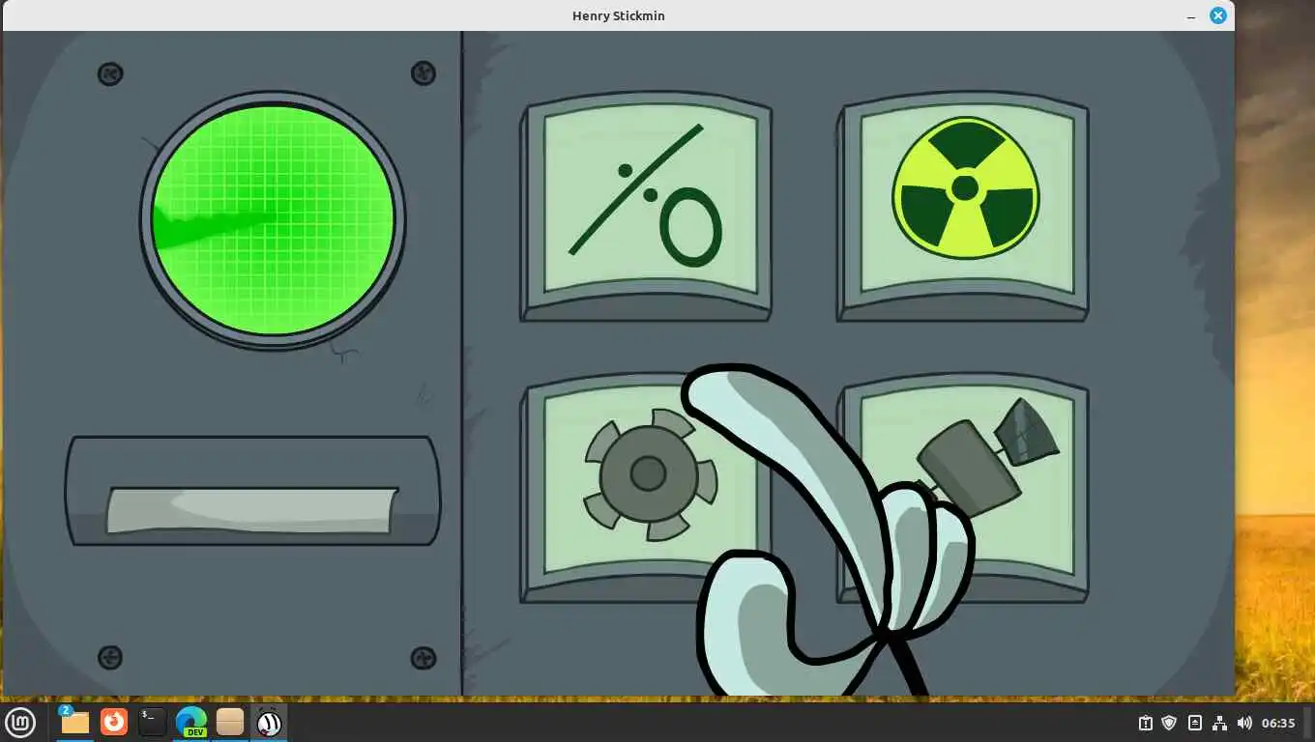Launch Microsoft Edge Dev from the taskbar

[191, 722]
